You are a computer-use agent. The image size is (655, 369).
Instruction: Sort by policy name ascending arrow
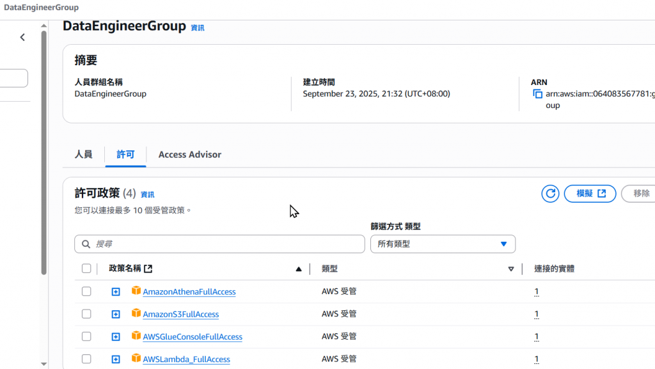[x=298, y=269]
